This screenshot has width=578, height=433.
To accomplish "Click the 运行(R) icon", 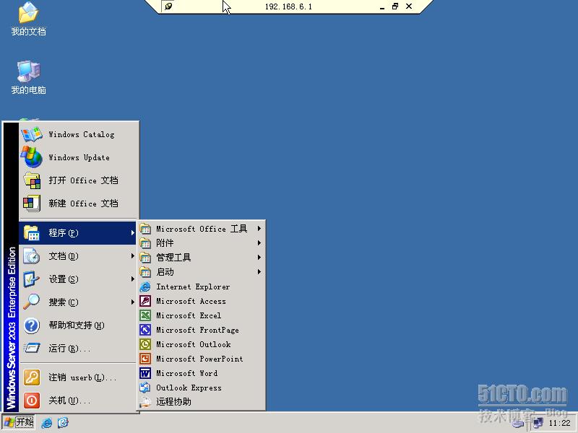I will pyautogui.click(x=32, y=348).
